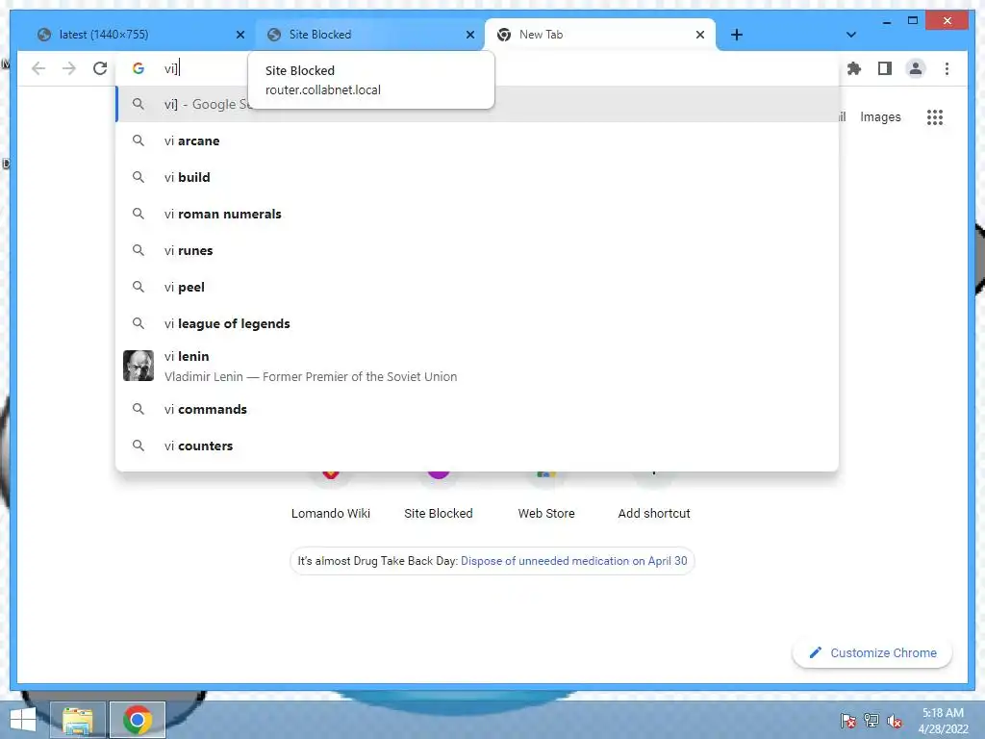985x739 pixels.
Task: Toggle the side panel icon
Action: 885,68
